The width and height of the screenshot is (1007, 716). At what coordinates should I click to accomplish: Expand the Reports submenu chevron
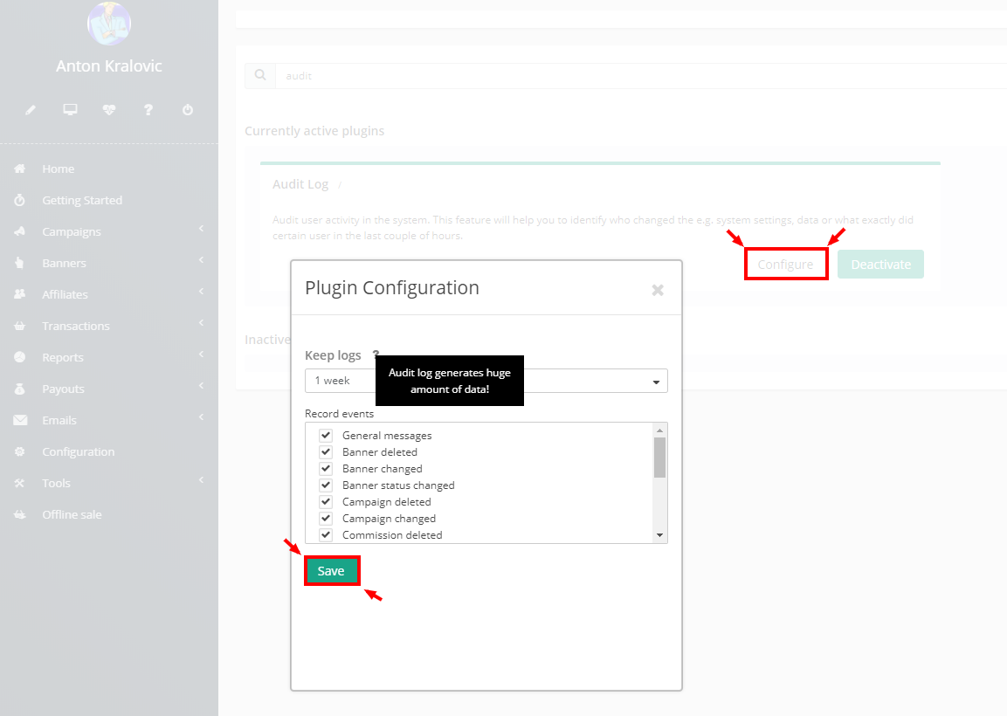pyautogui.click(x=201, y=355)
